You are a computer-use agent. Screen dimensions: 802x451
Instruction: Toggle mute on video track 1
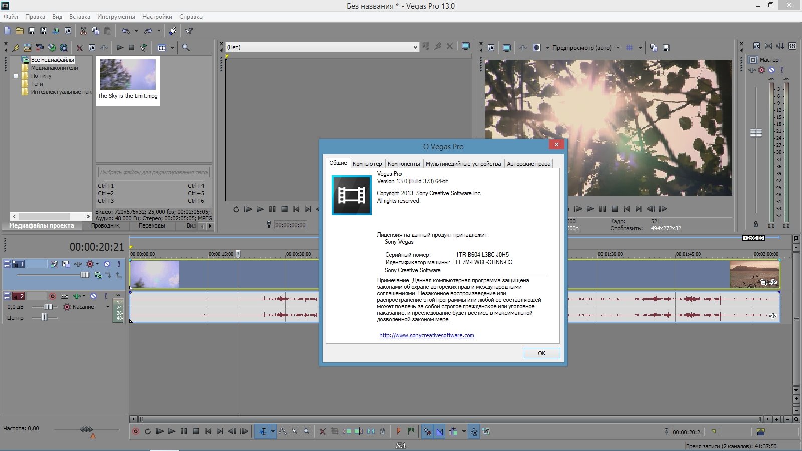click(107, 264)
